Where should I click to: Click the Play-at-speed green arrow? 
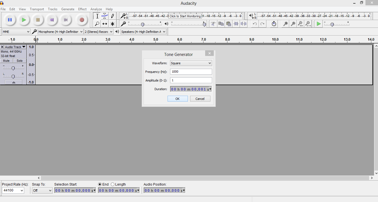coord(319,24)
